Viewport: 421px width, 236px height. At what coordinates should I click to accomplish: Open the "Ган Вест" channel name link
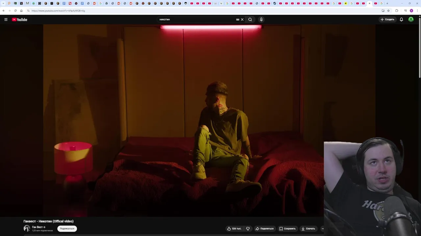37,227
